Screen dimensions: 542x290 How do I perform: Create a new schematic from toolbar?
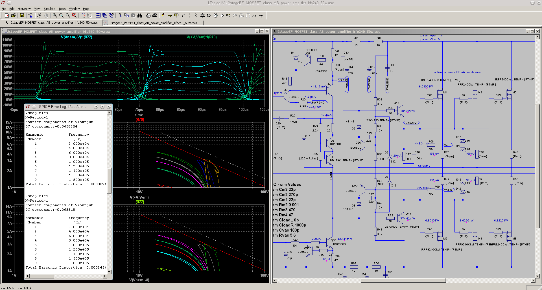[x=7, y=16]
